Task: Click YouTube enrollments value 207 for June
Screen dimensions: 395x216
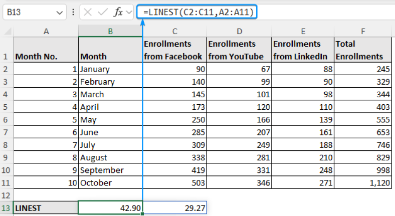Action: pyautogui.click(x=239, y=132)
